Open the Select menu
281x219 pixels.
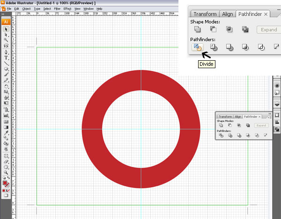[x=47, y=8]
